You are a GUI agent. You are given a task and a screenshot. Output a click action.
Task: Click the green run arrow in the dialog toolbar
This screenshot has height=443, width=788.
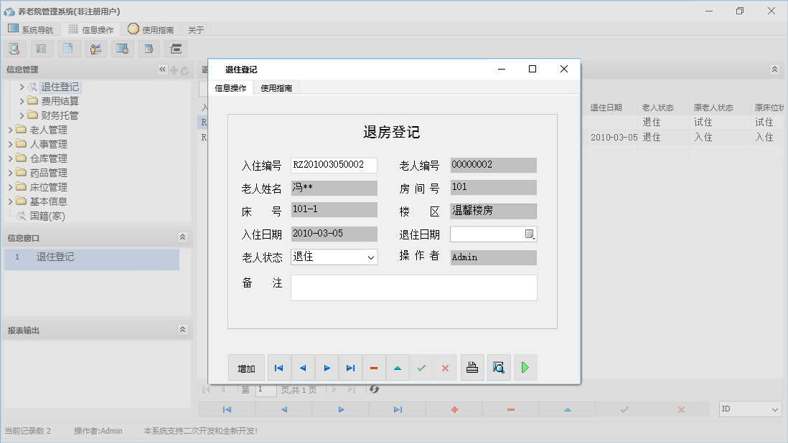pyautogui.click(x=525, y=367)
